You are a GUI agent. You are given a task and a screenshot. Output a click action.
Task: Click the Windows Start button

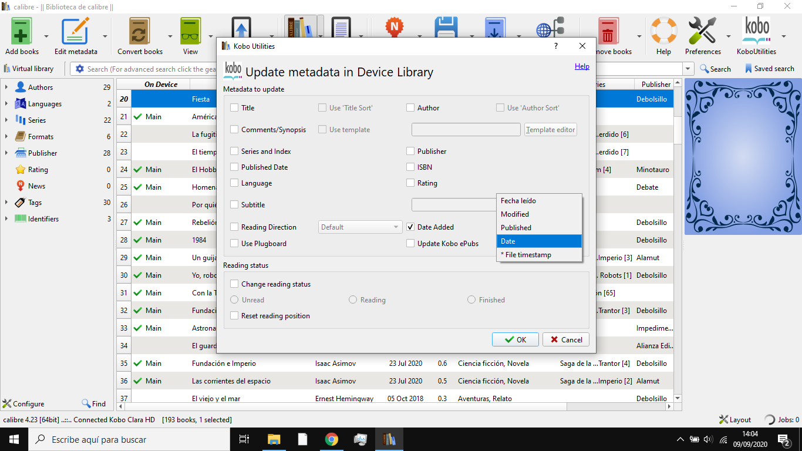[14, 439]
